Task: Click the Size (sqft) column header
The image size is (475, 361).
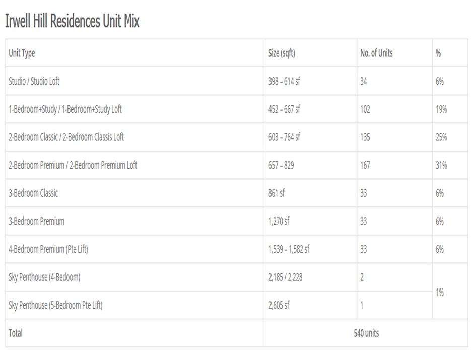Action: 282,53
